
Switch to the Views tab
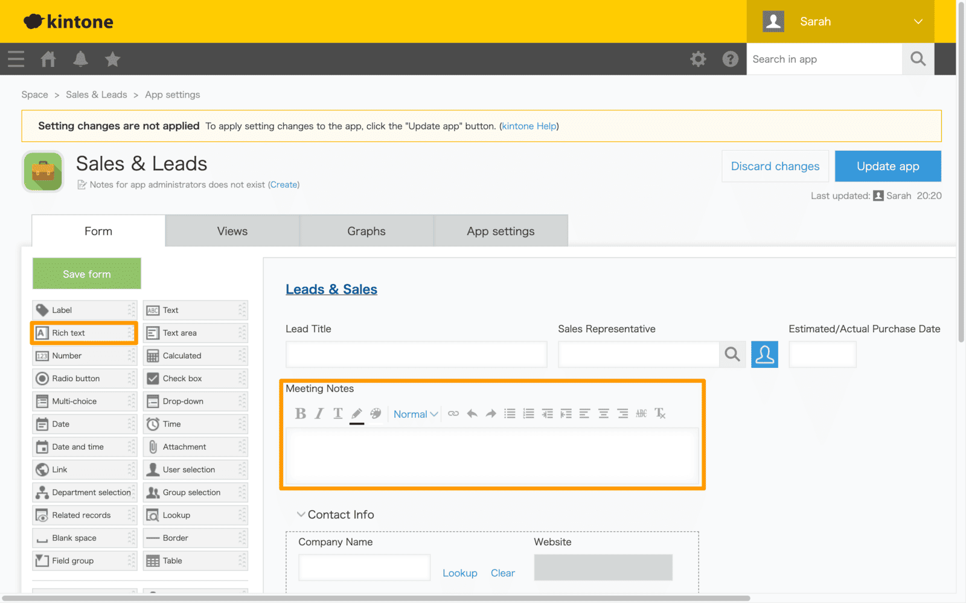(x=232, y=231)
